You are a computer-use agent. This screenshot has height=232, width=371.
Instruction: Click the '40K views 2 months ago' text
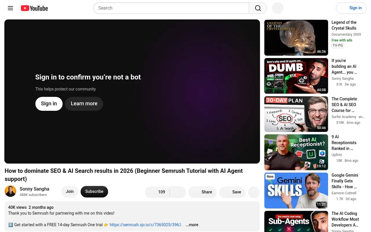(31, 207)
